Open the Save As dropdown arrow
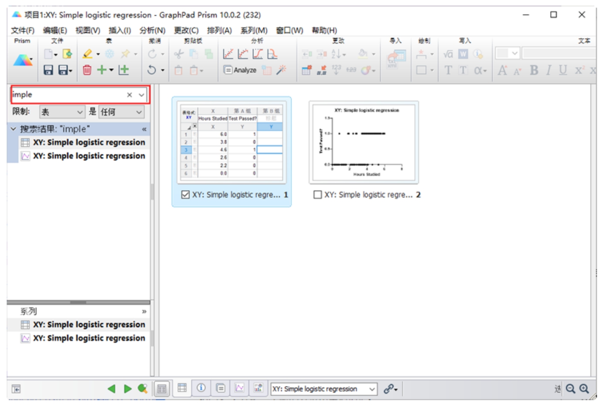This screenshot has height=407, width=603. tap(71, 70)
